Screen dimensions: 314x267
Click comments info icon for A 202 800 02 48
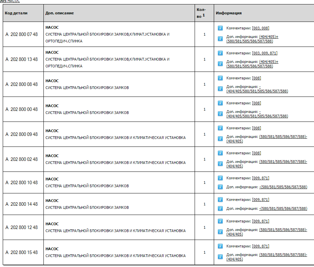coord(220,153)
